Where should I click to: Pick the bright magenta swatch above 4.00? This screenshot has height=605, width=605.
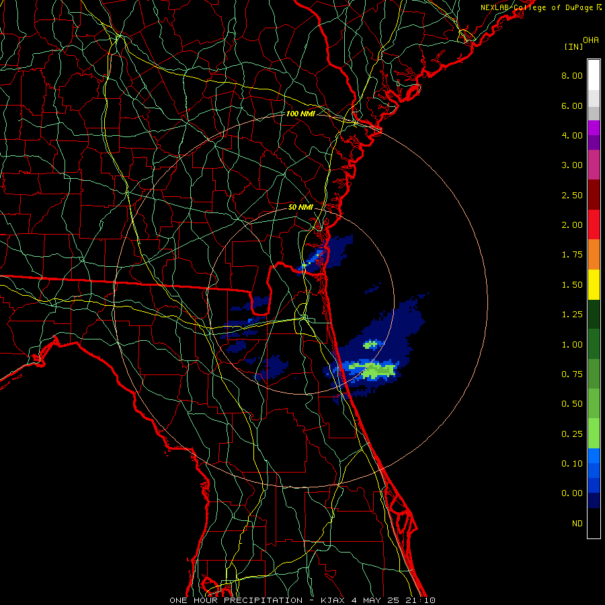click(594, 128)
